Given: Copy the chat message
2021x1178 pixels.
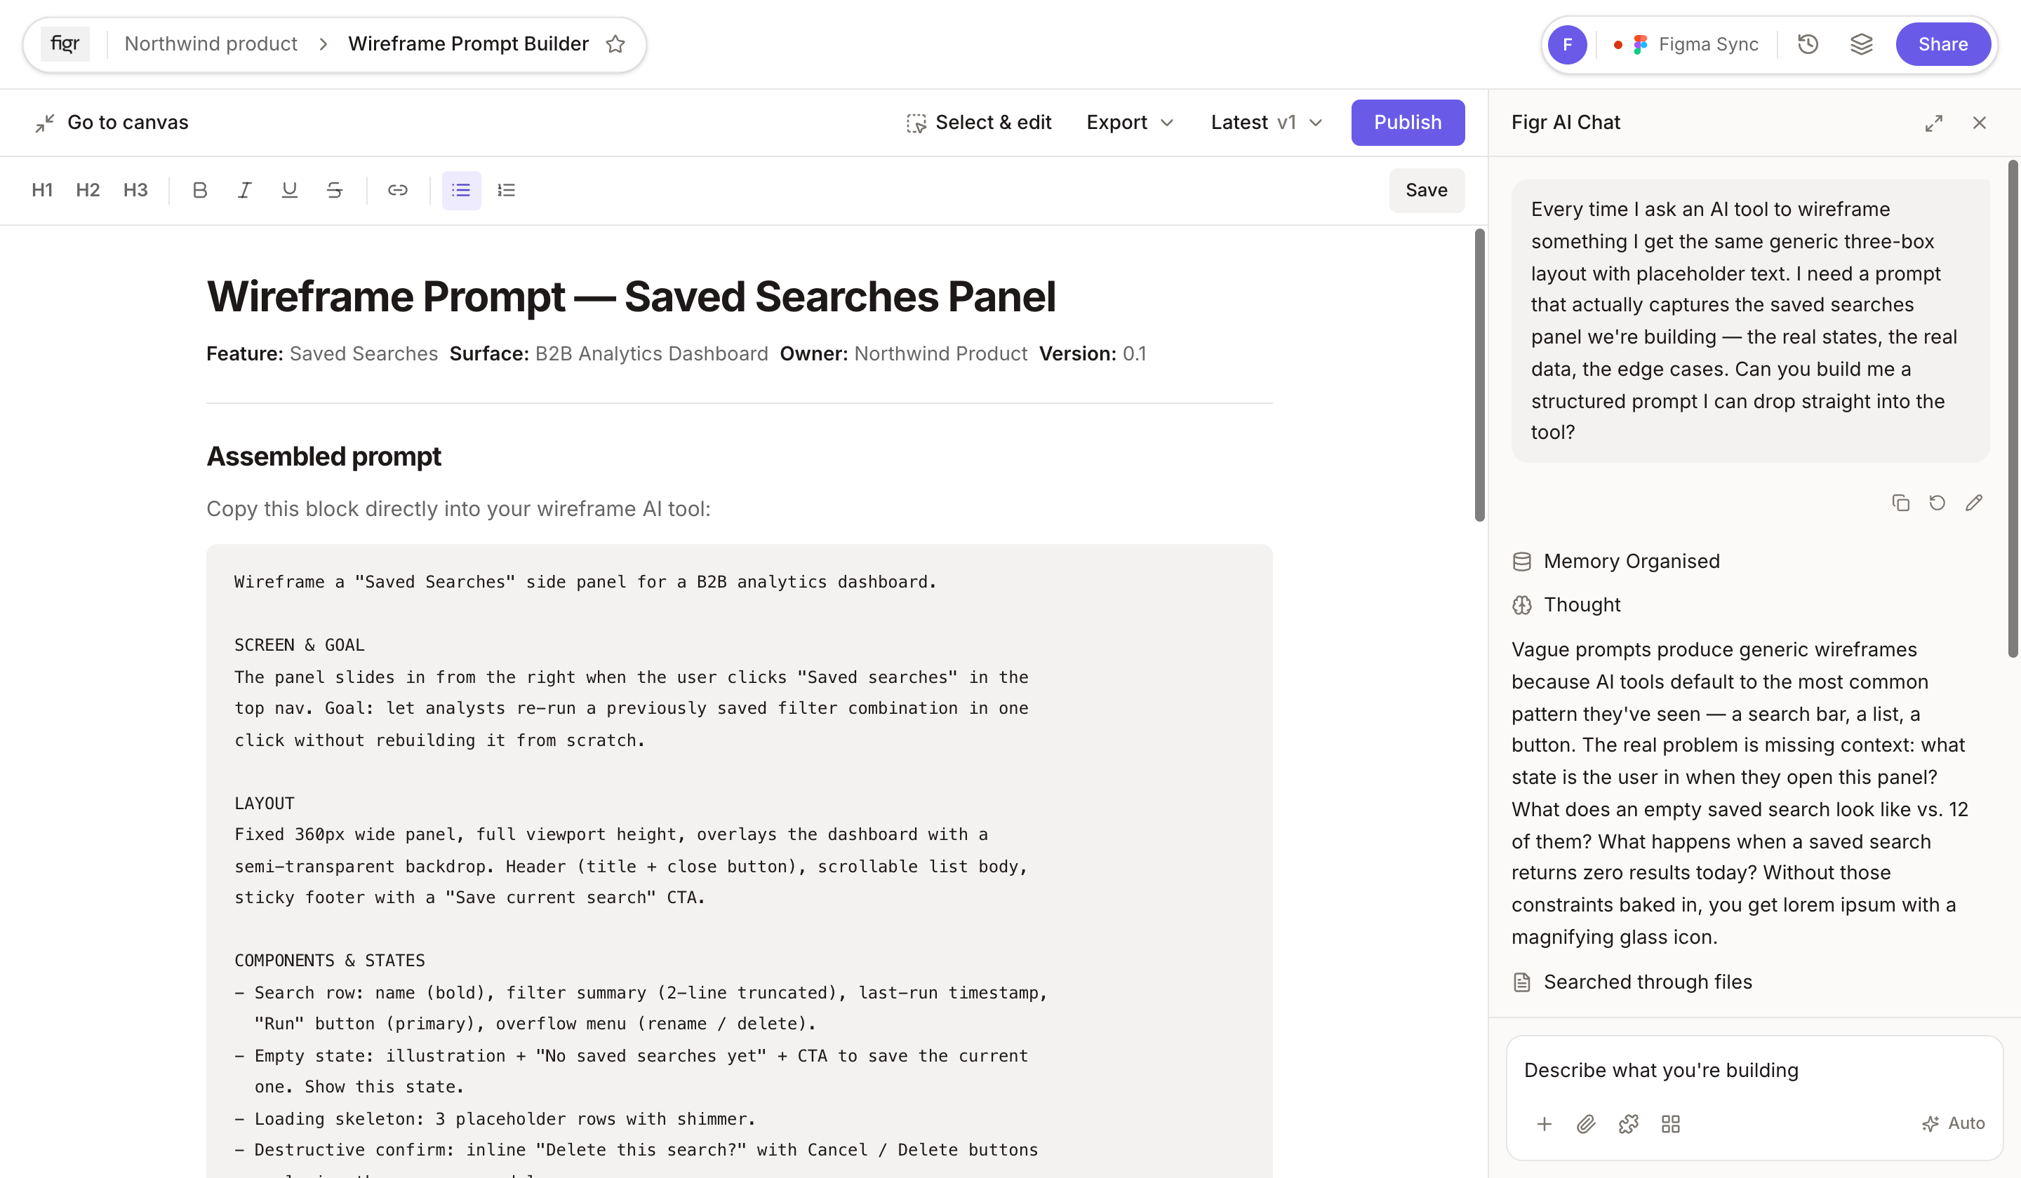Looking at the screenshot, I should [1901, 503].
